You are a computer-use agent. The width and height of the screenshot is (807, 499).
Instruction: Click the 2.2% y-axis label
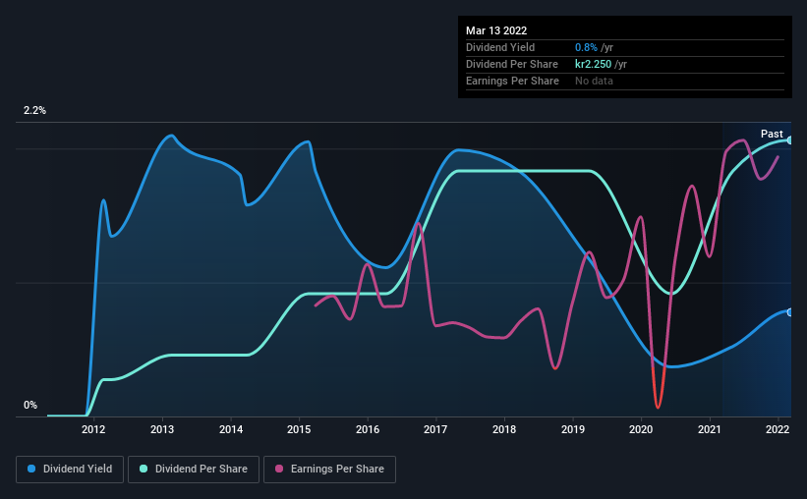(x=35, y=111)
